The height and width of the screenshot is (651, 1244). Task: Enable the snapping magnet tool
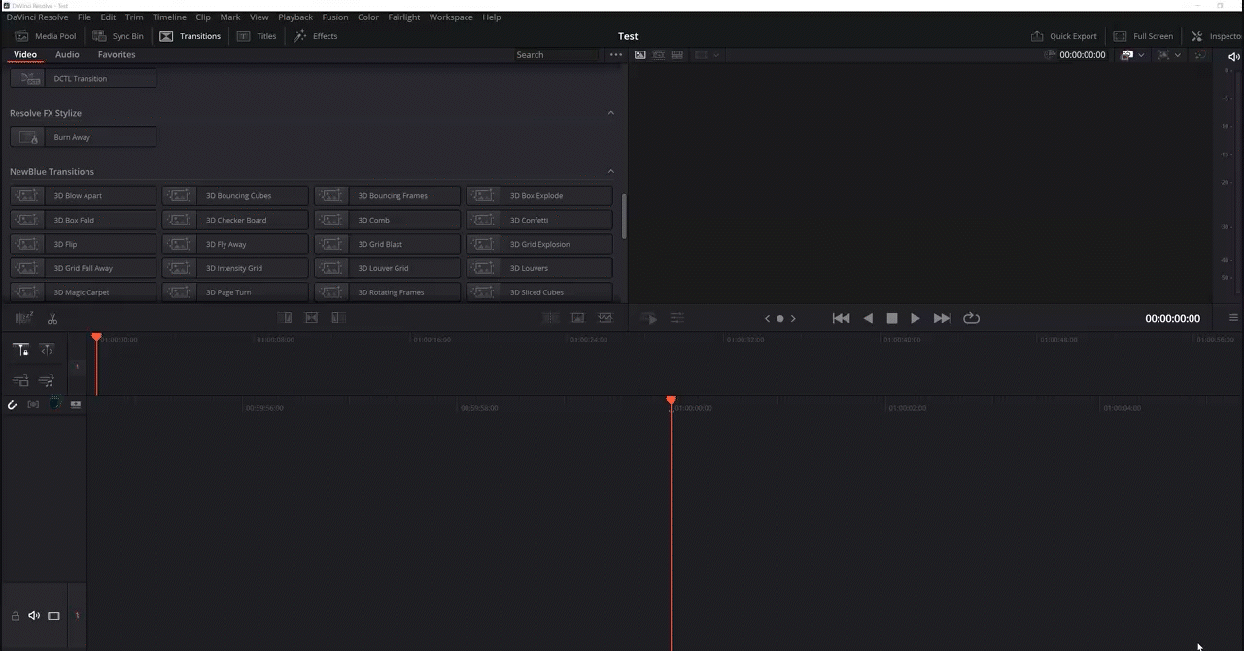(x=12, y=404)
